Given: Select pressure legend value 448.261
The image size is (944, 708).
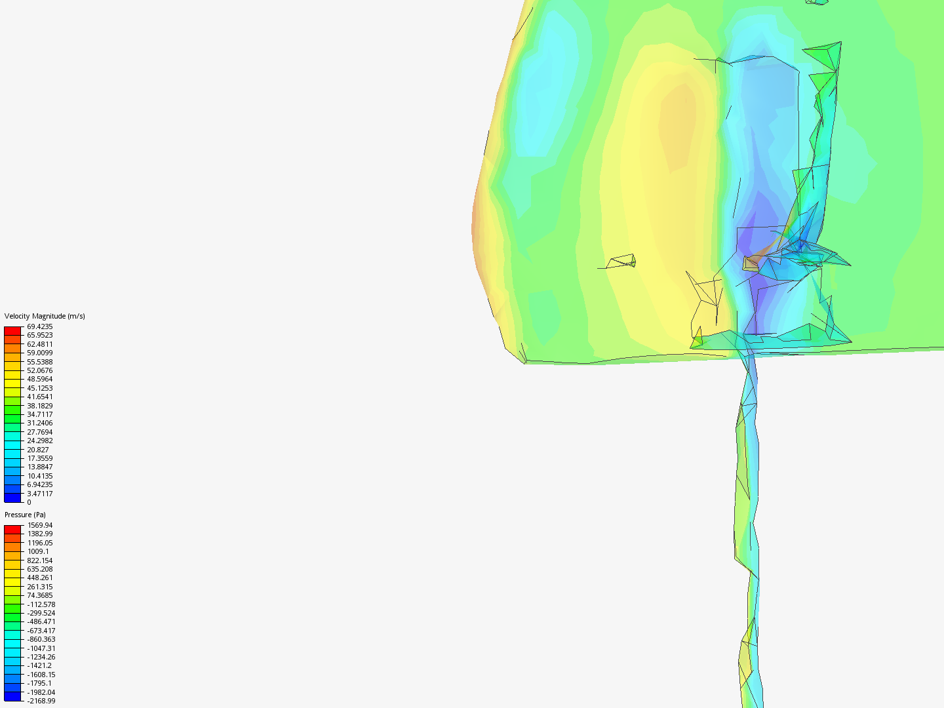Looking at the screenshot, I should [x=40, y=578].
